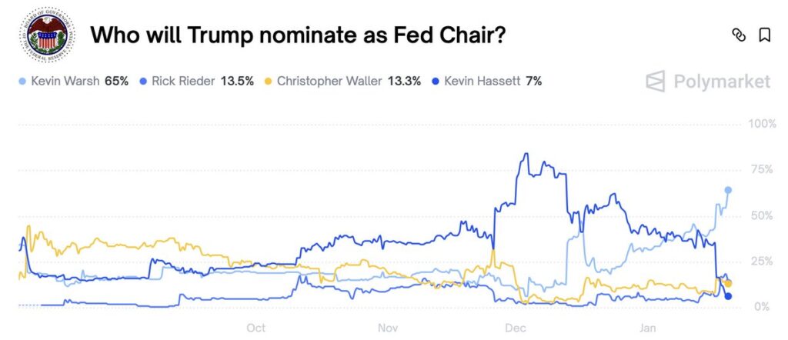Select the Christopher Waller legend name

329,80
